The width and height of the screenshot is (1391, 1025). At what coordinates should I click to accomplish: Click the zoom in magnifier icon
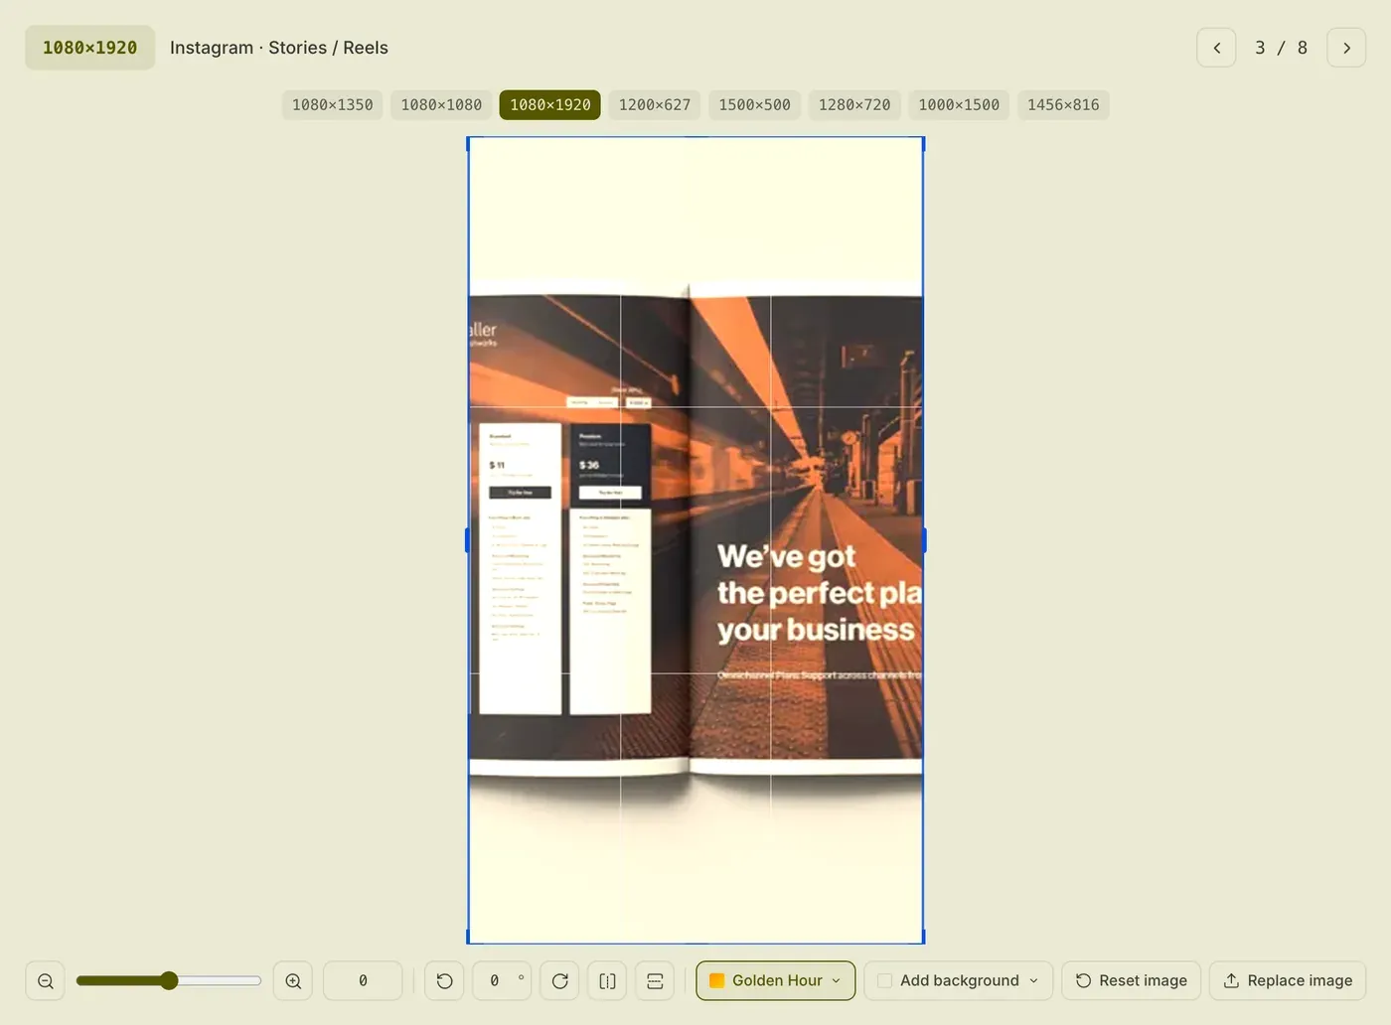pos(293,981)
